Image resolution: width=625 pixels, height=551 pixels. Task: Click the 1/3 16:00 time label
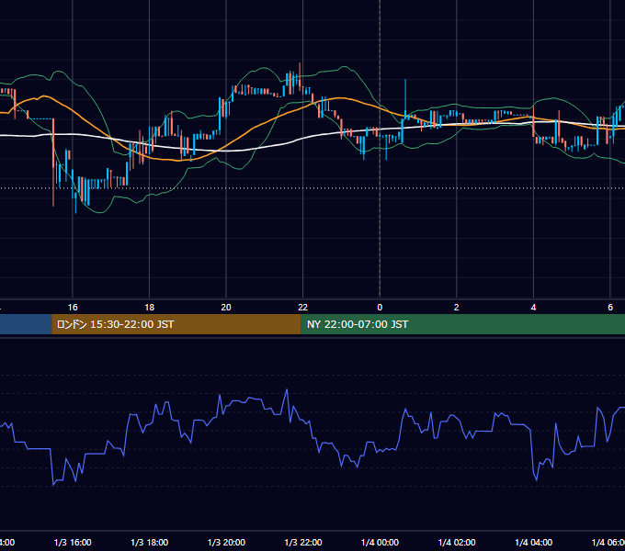coord(73,542)
